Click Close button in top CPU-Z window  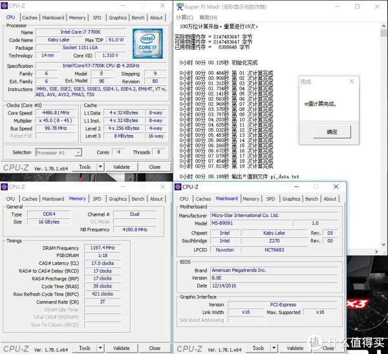tap(155, 167)
